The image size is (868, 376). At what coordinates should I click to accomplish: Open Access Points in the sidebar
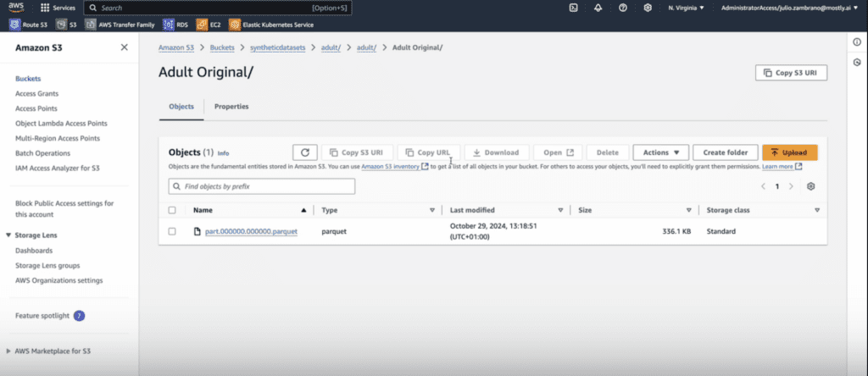pos(36,108)
